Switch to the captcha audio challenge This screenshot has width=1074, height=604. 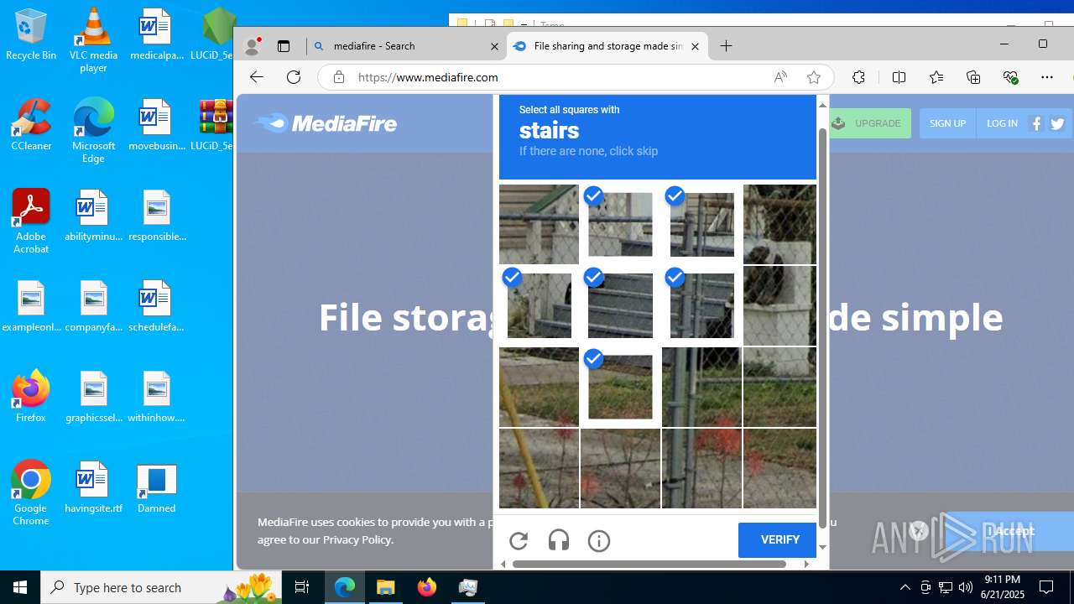(559, 541)
